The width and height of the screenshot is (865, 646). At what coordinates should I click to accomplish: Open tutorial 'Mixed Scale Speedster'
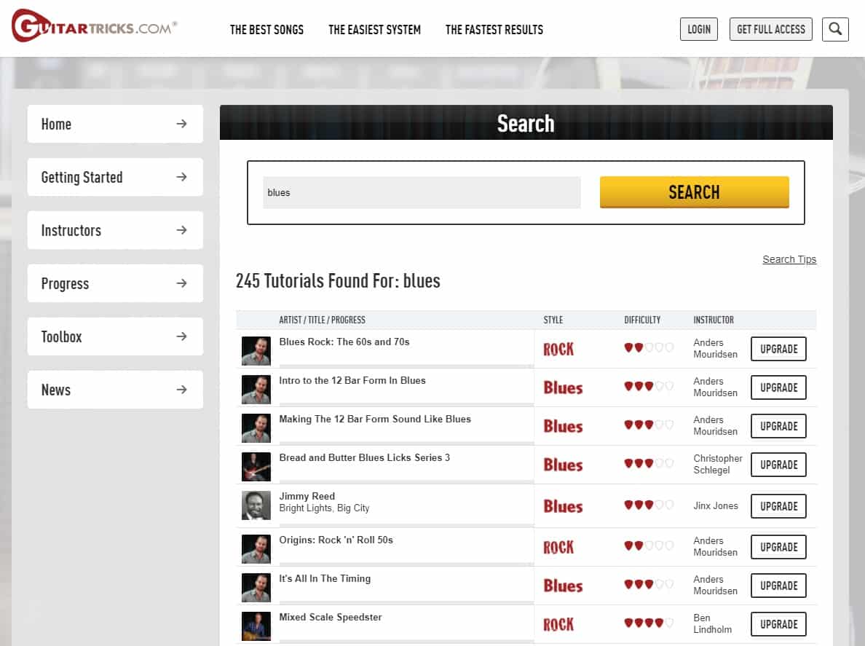click(x=331, y=618)
